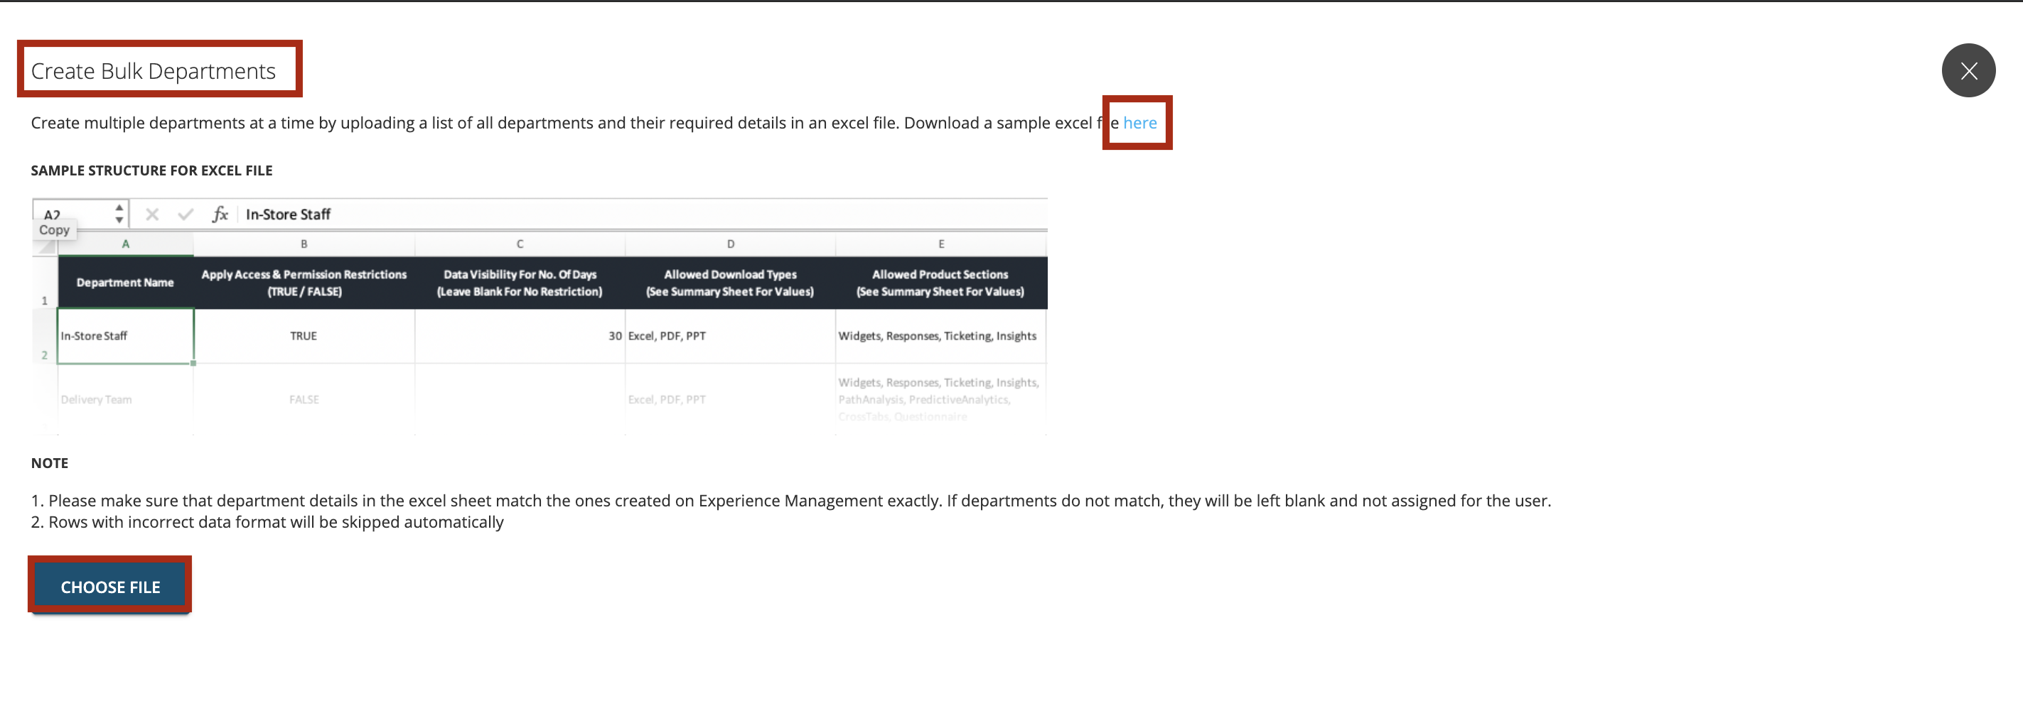Click 'SAMPLE STRUCTURE FOR EXCEL FILE' label
Viewport: 2023px width, 706px height.
151,170
